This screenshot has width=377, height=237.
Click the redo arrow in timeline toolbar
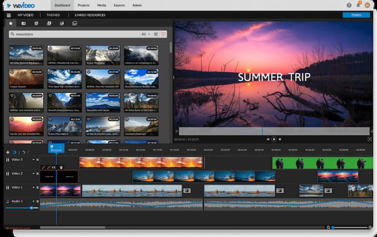[28, 153]
